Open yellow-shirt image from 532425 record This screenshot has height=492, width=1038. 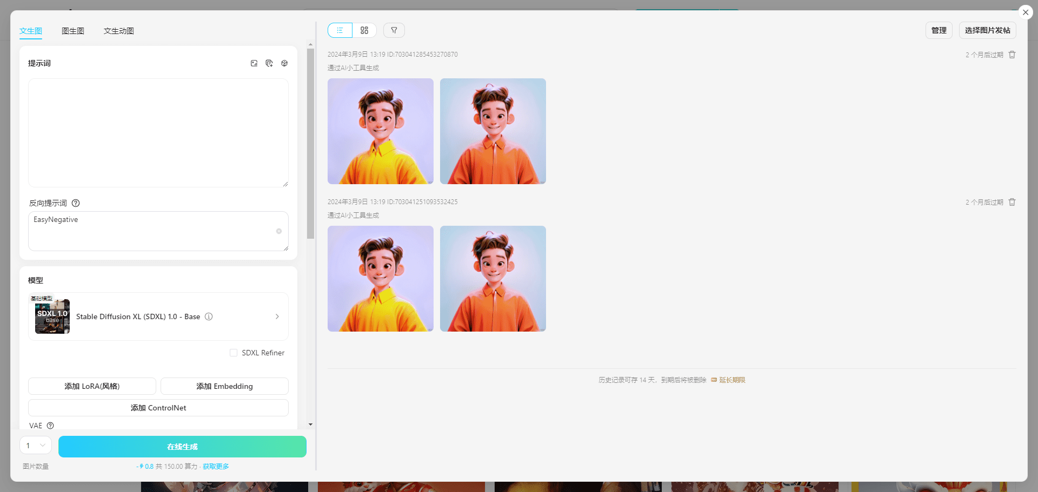pos(381,279)
